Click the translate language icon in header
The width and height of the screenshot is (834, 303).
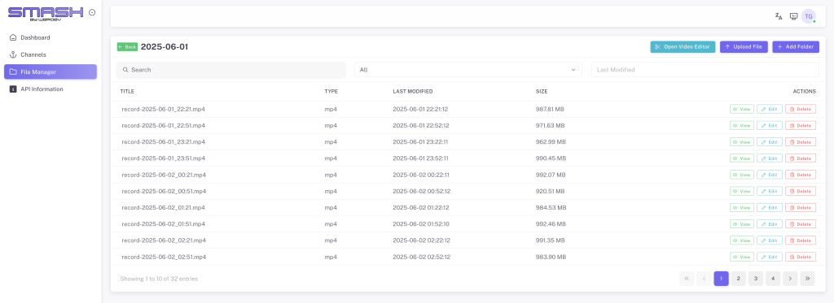pyautogui.click(x=779, y=16)
